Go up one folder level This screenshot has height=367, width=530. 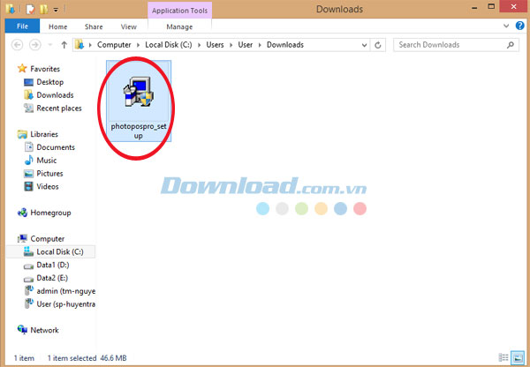coord(64,45)
